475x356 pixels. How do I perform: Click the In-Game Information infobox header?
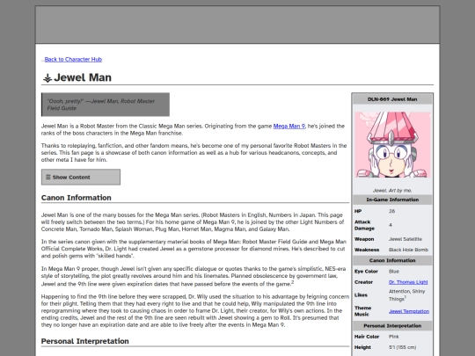(x=392, y=200)
